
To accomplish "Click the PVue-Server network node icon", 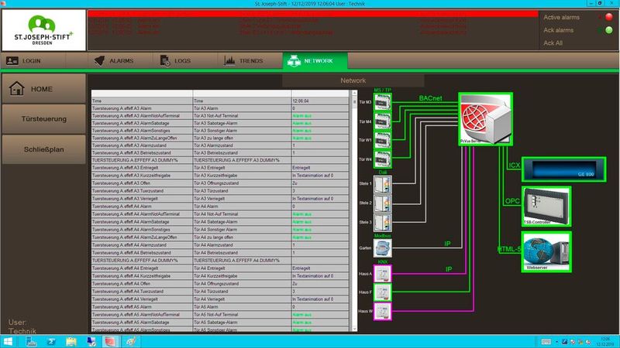I will [484, 121].
